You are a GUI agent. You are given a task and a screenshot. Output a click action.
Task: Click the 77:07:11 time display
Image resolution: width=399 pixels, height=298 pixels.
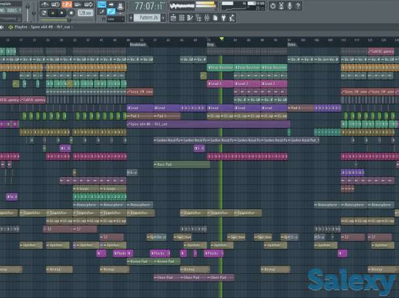point(147,6)
